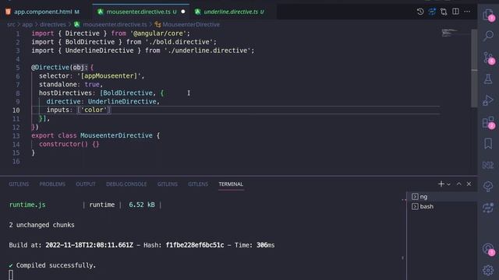This screenshot has height=280, width=499.
Task: Split the editor to the right
Action: [455, 12]
